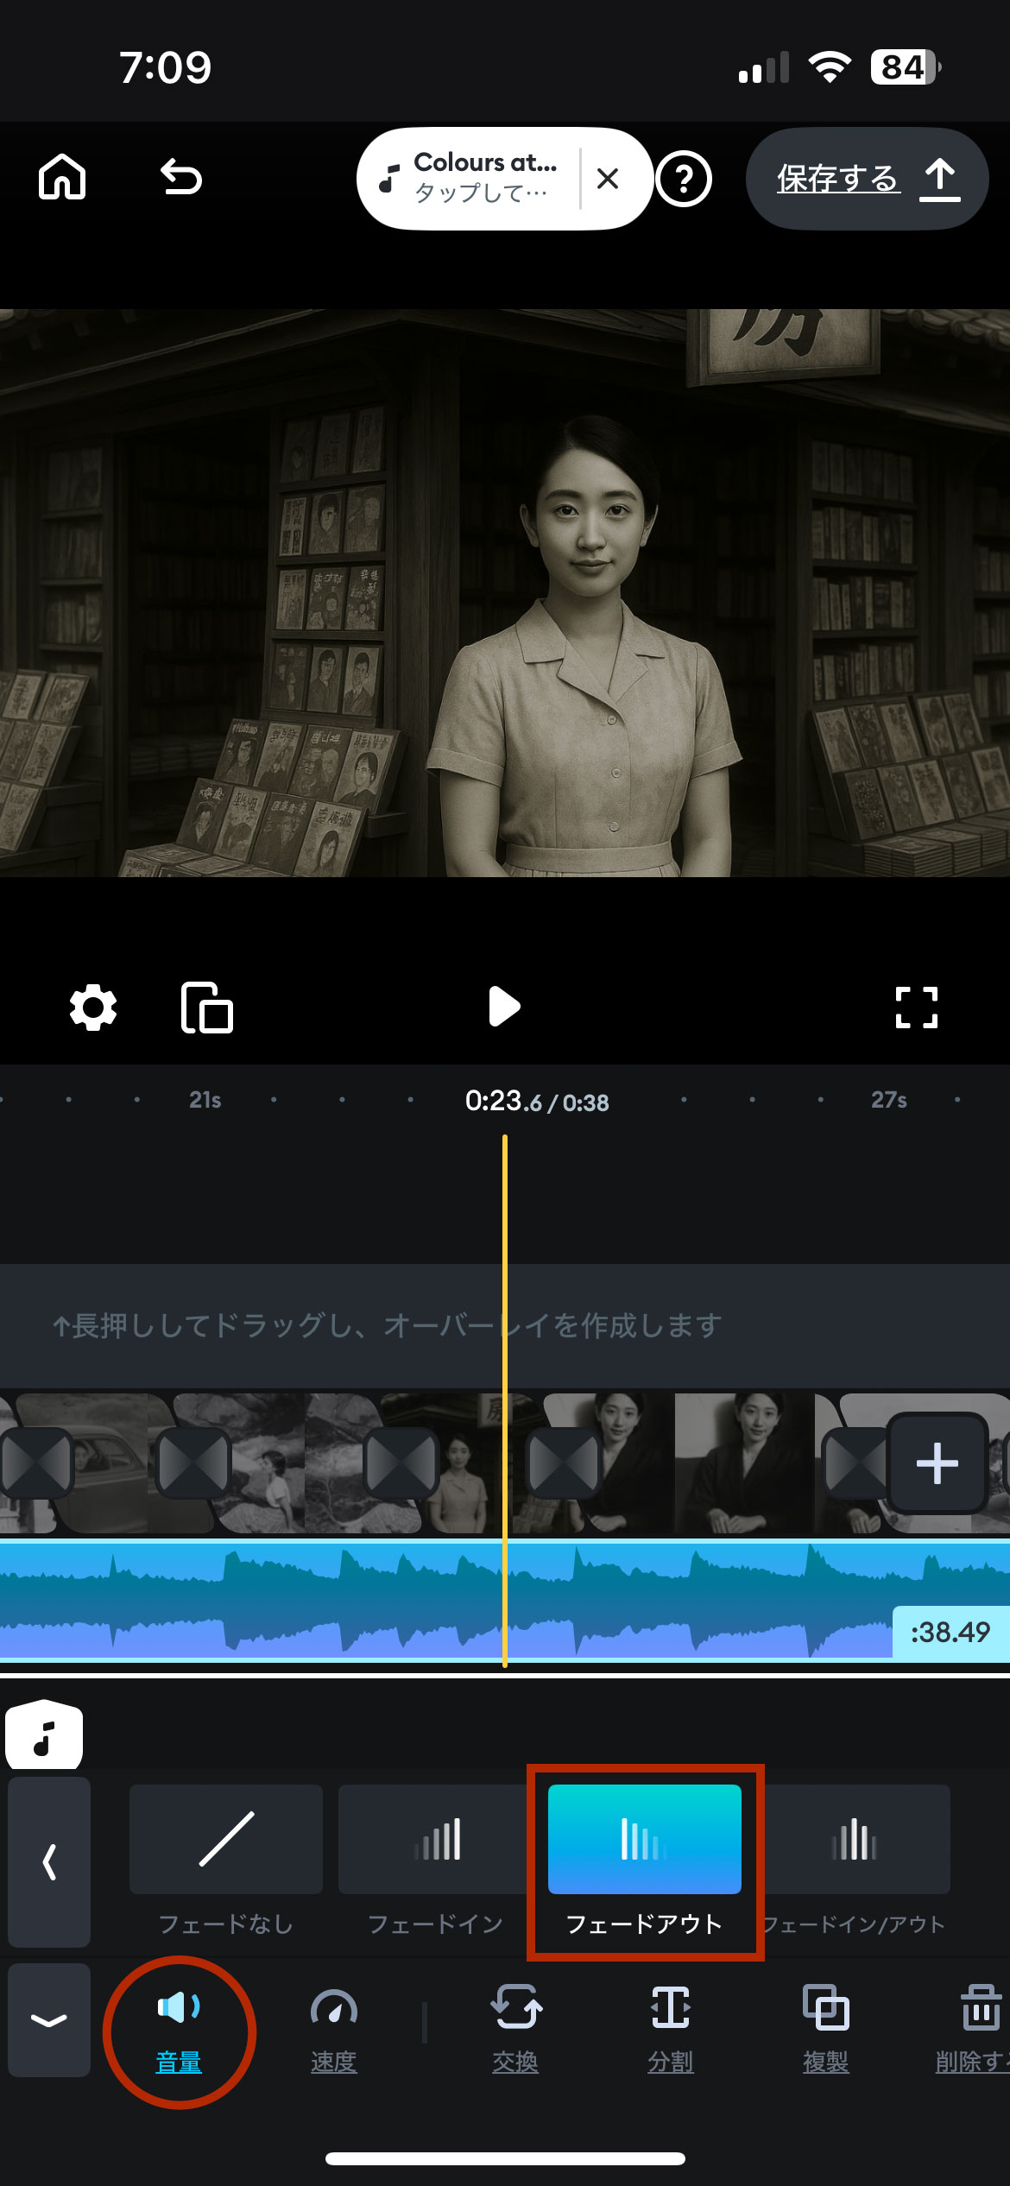The width and height of the screenshot is (1010, 2186).
Task: Enter fullscreen preview mode
Action: pyautogui.click(x=916, y=1008)
